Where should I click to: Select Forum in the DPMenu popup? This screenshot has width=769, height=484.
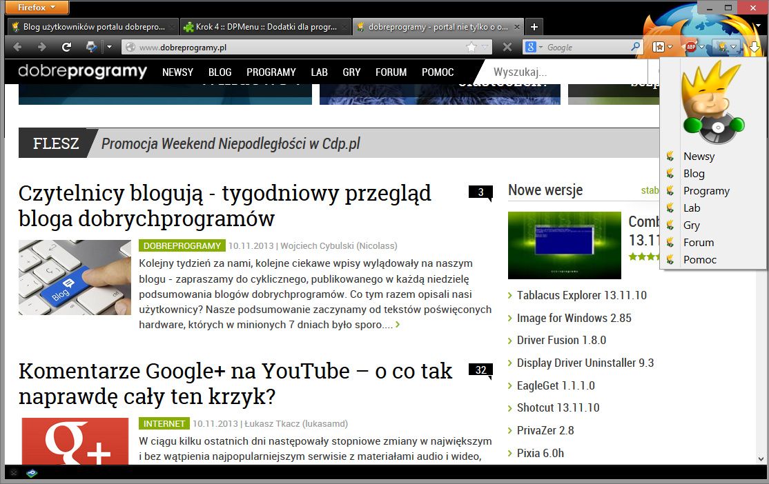coord(713,243)
